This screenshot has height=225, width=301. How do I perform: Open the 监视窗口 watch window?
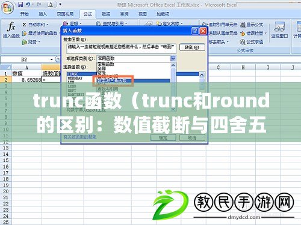click(279, 30)
